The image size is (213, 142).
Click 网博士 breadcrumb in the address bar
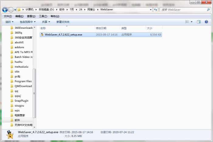(91, 9)
